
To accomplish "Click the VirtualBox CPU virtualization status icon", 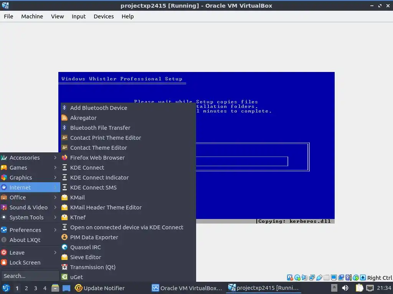I will click(348, 278).
